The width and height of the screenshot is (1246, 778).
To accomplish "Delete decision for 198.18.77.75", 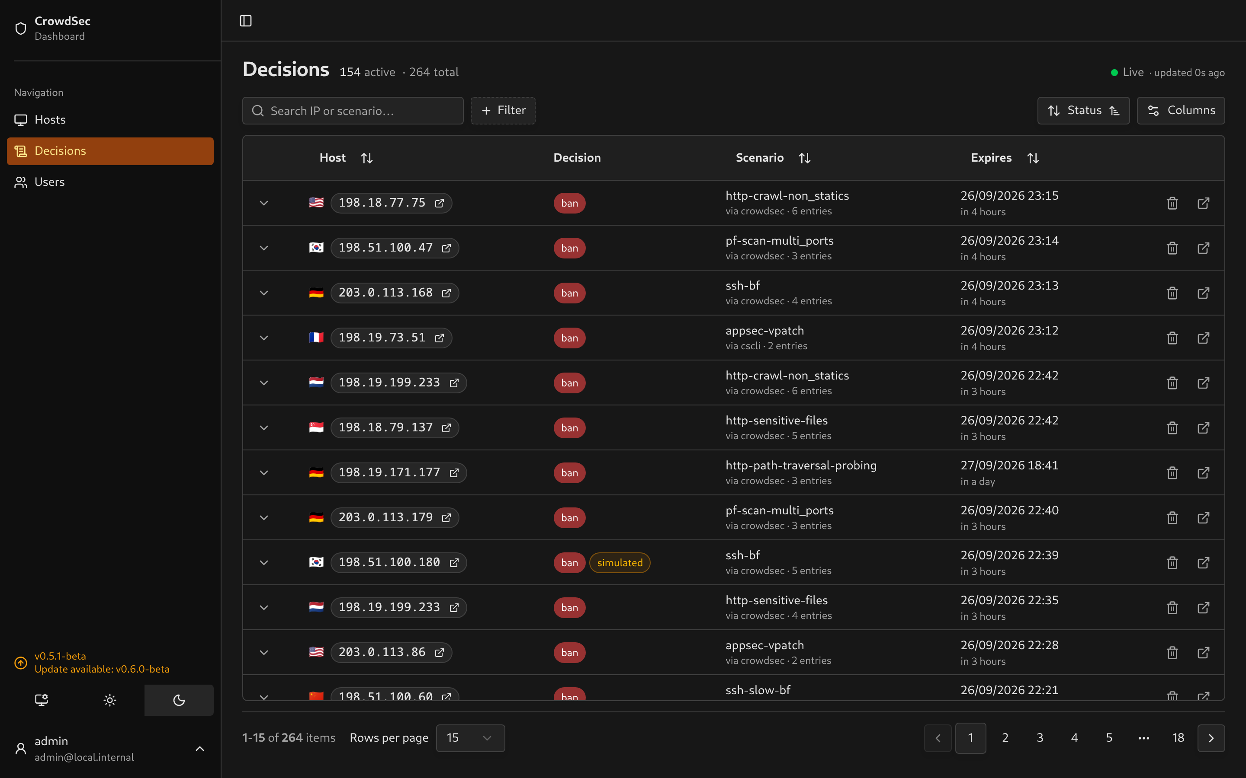I will (x=1172, y=203).
